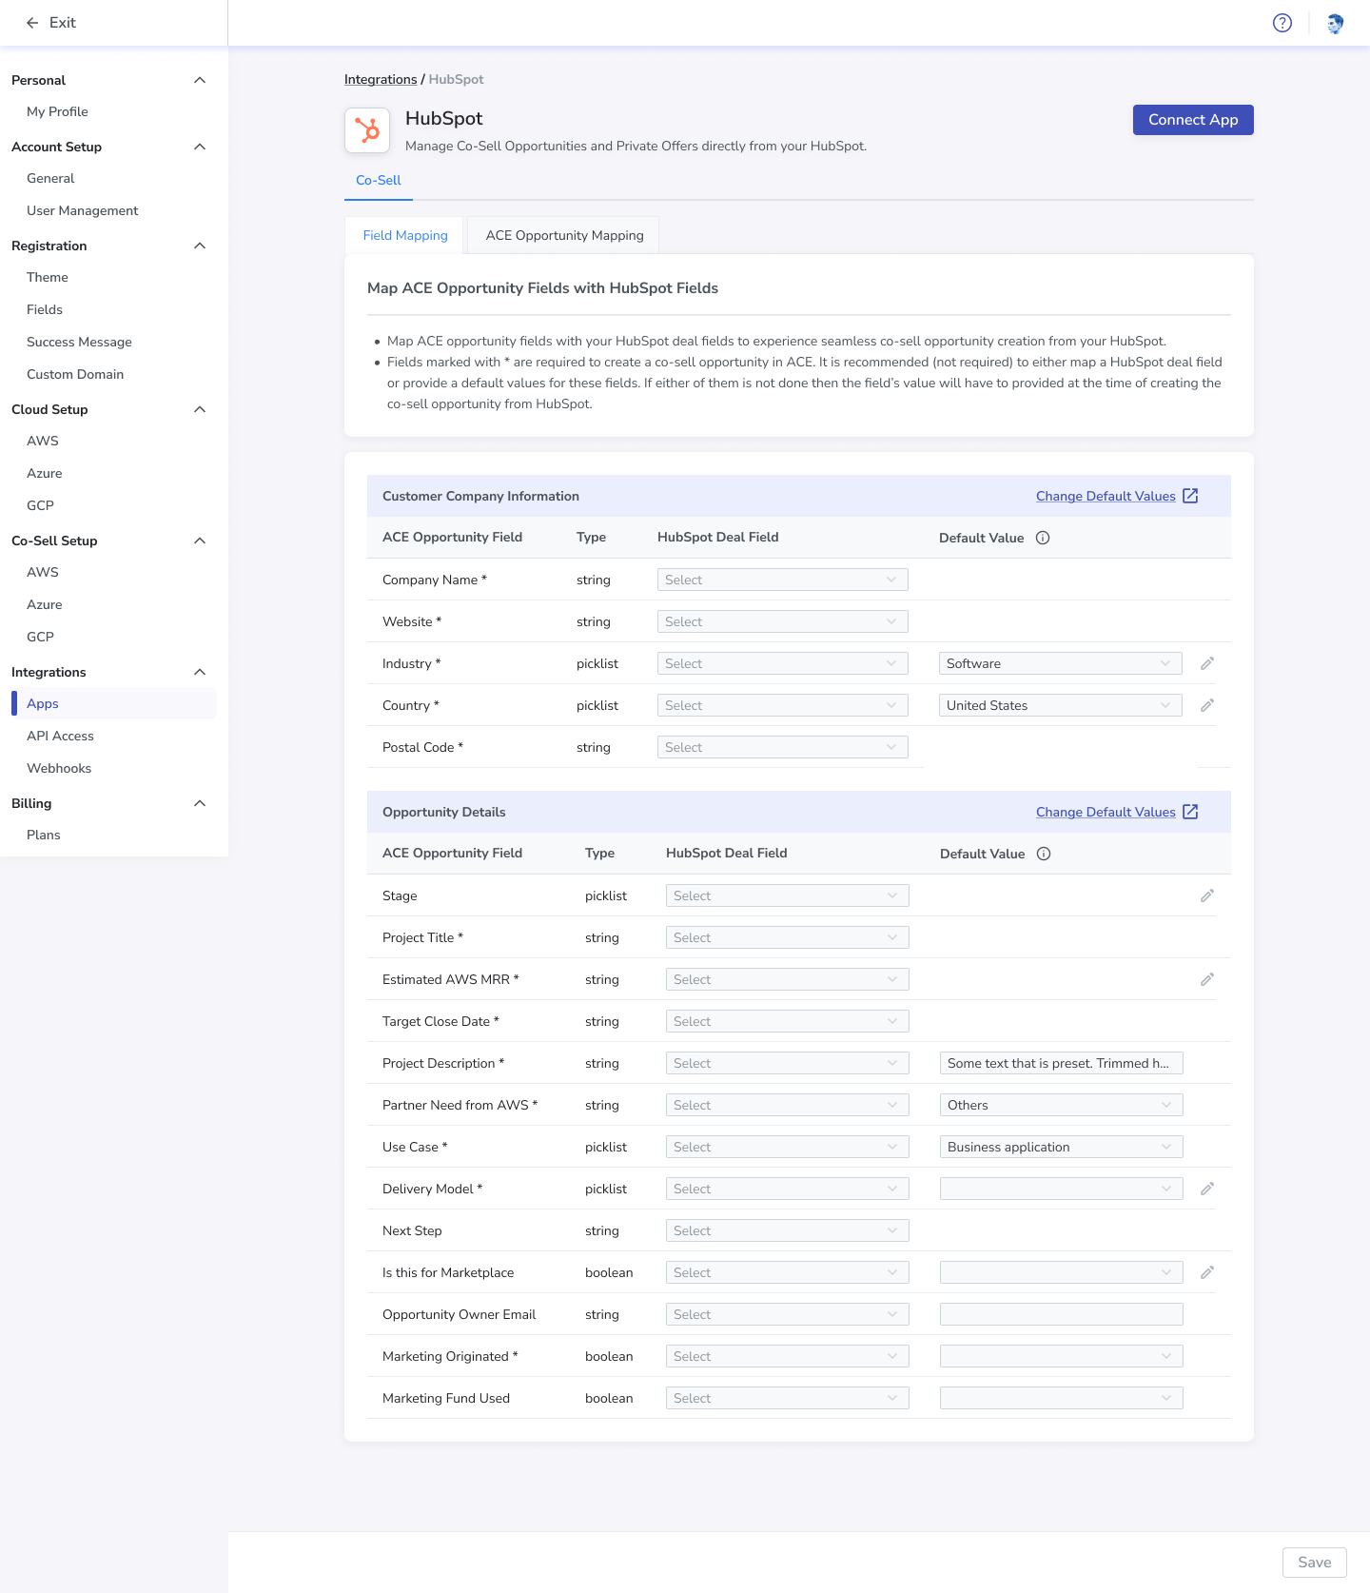The width and height of the screenshot is (1370, 1593).
Task: Open Project Title HubSpot field dropdown
Action: pyautogui.click(x=787, y=937)
